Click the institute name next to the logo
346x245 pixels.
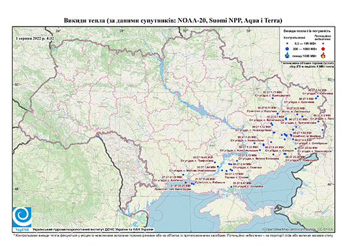pos(93,229)
